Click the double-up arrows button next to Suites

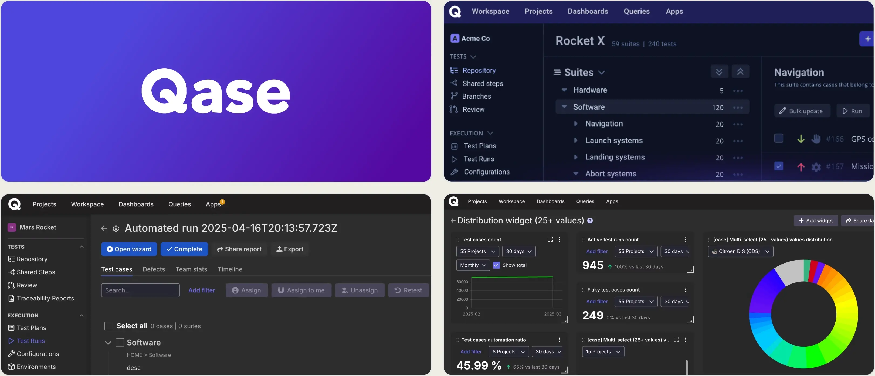coord(740,71)
